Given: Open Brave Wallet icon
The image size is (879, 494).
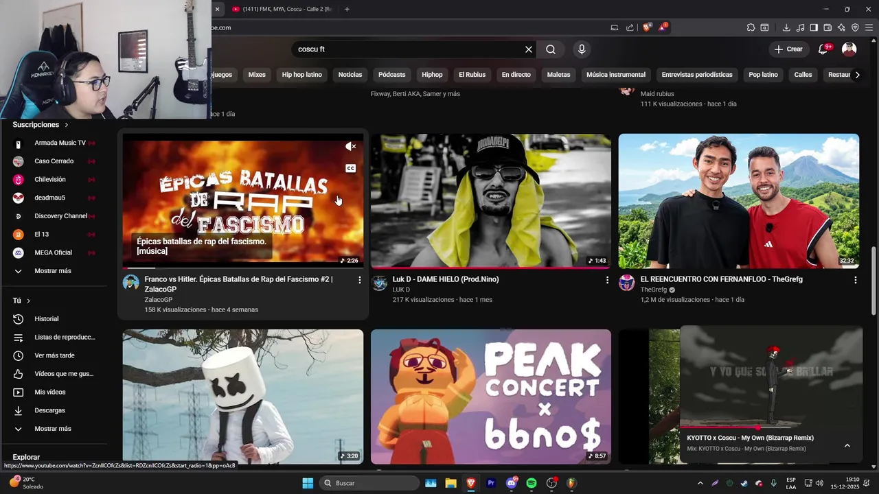Looking at the screenshot, I should 827,27.
